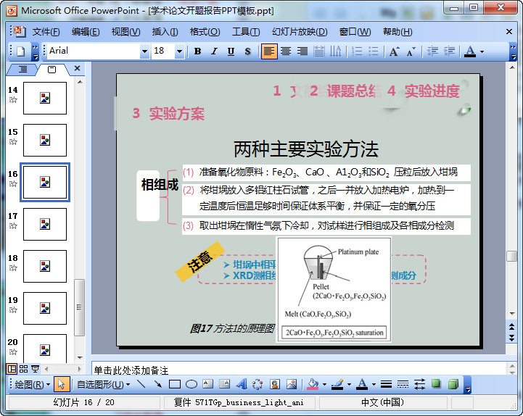The image size is (523, 416).
Task: Open the 幻灯片放映(D) menu
Action: click(300, 32)
